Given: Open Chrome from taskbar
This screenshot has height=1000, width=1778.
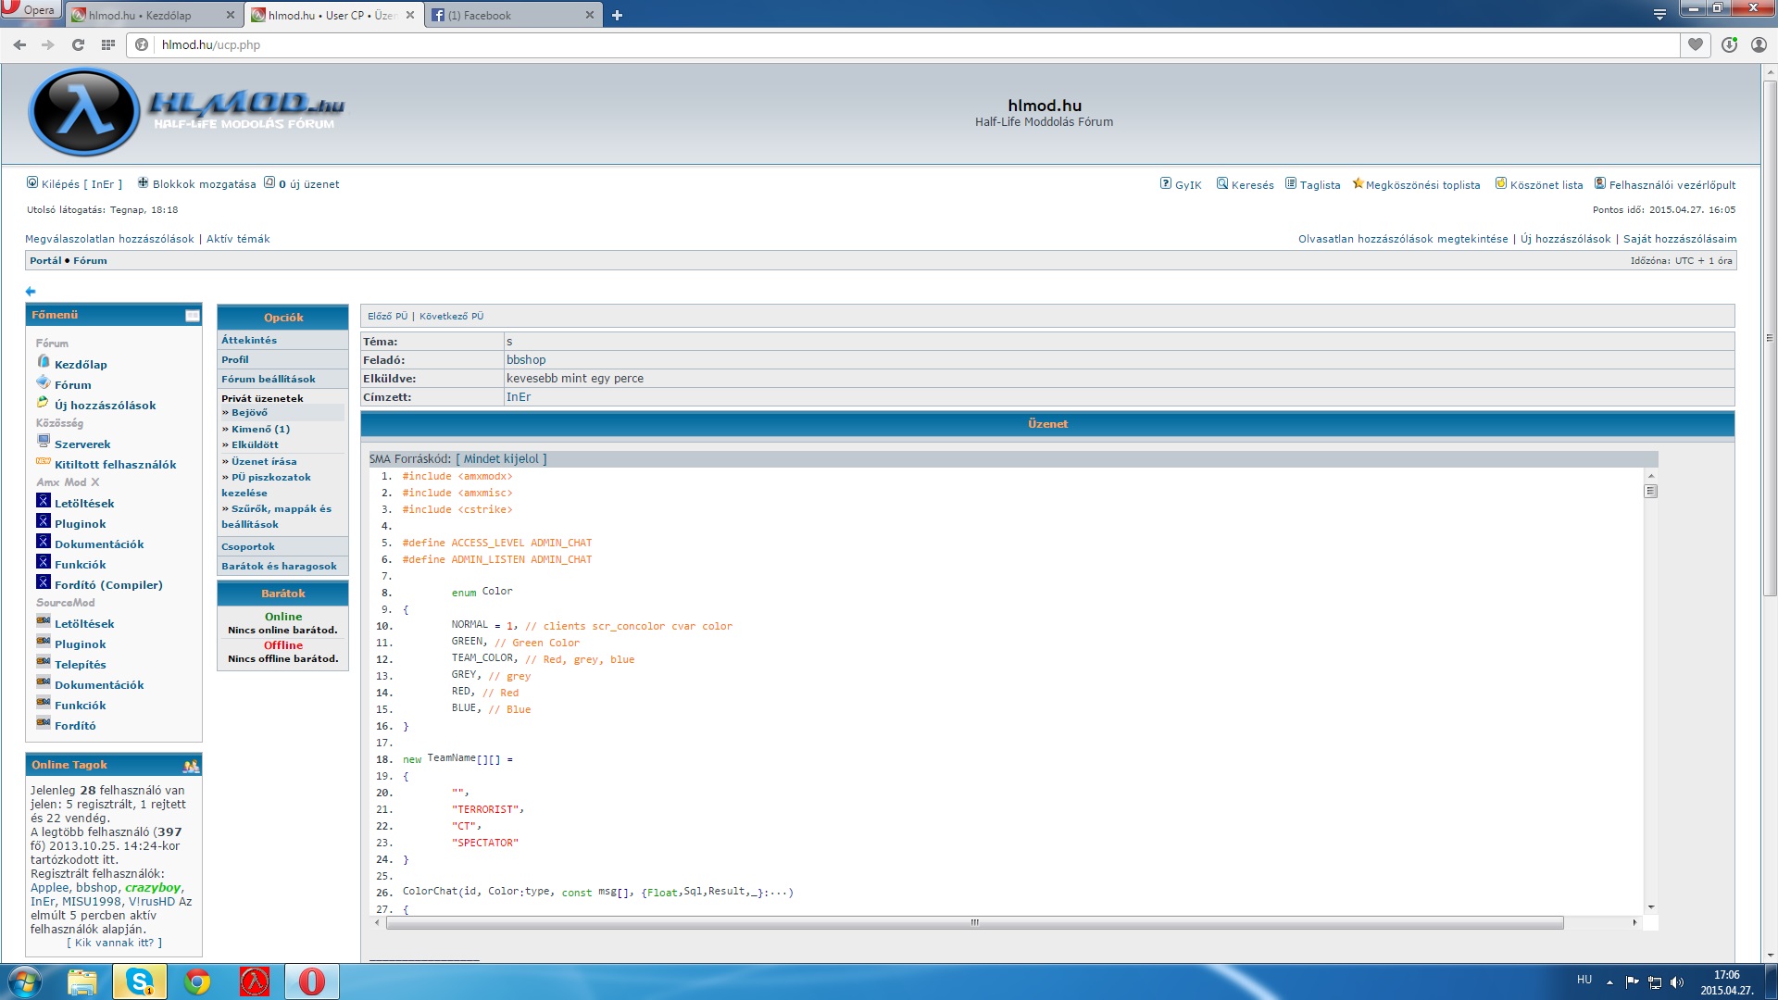Looking at the screenshot, I should (197, 981).
